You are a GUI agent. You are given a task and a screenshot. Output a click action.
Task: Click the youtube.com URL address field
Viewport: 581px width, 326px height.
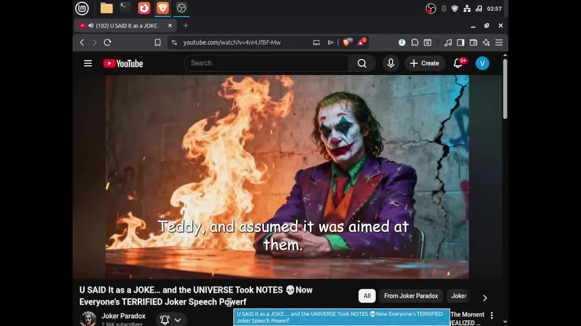tap(232, 43)
